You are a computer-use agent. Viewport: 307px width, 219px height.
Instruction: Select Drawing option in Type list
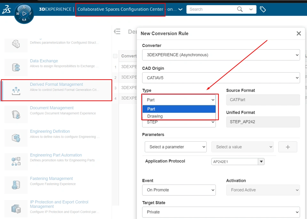point(179,116)
